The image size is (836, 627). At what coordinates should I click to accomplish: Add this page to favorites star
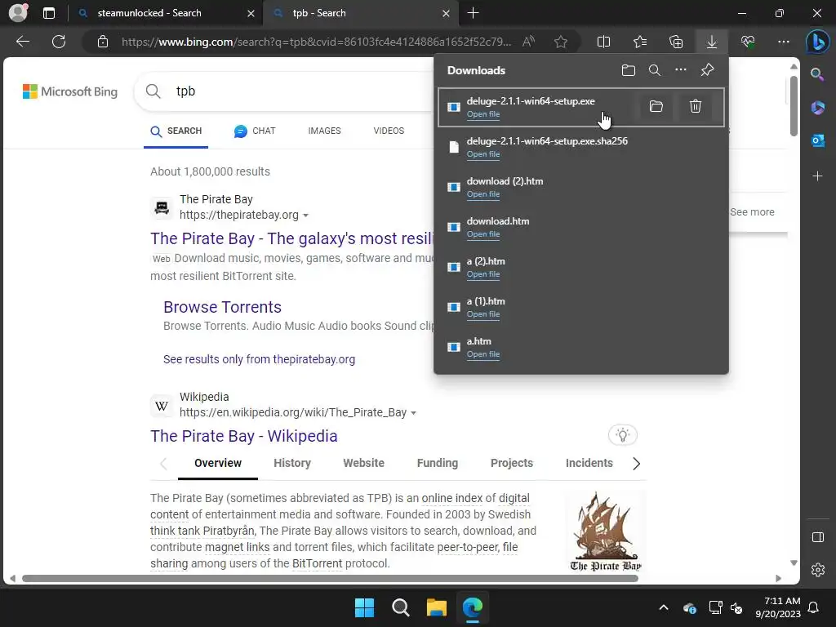coord(560,42)
